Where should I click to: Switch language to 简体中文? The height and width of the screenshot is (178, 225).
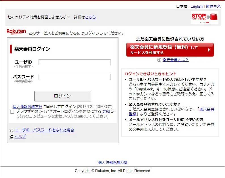coord(213,6)
